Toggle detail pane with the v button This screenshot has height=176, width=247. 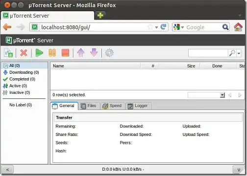tap(239, 170)
